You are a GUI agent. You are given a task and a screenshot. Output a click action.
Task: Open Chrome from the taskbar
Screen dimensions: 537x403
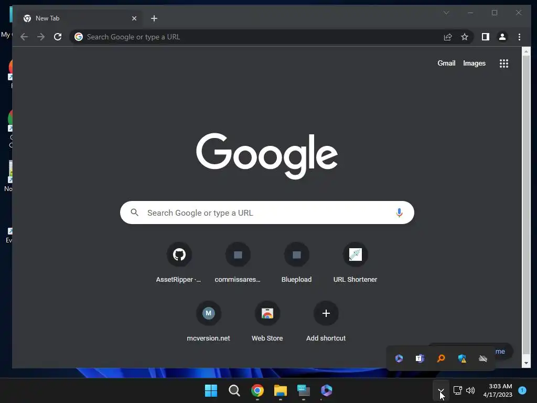[x=257, y=390]
